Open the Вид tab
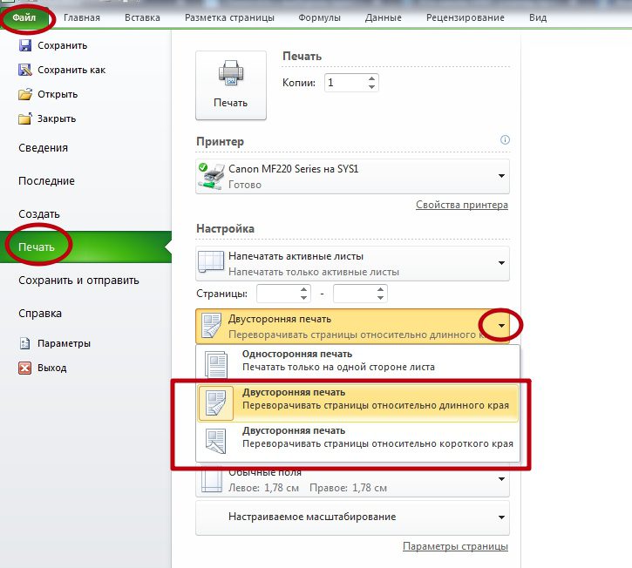Viewport: 632px width, 568px height. pyautogui.click(x=538, y=17)
